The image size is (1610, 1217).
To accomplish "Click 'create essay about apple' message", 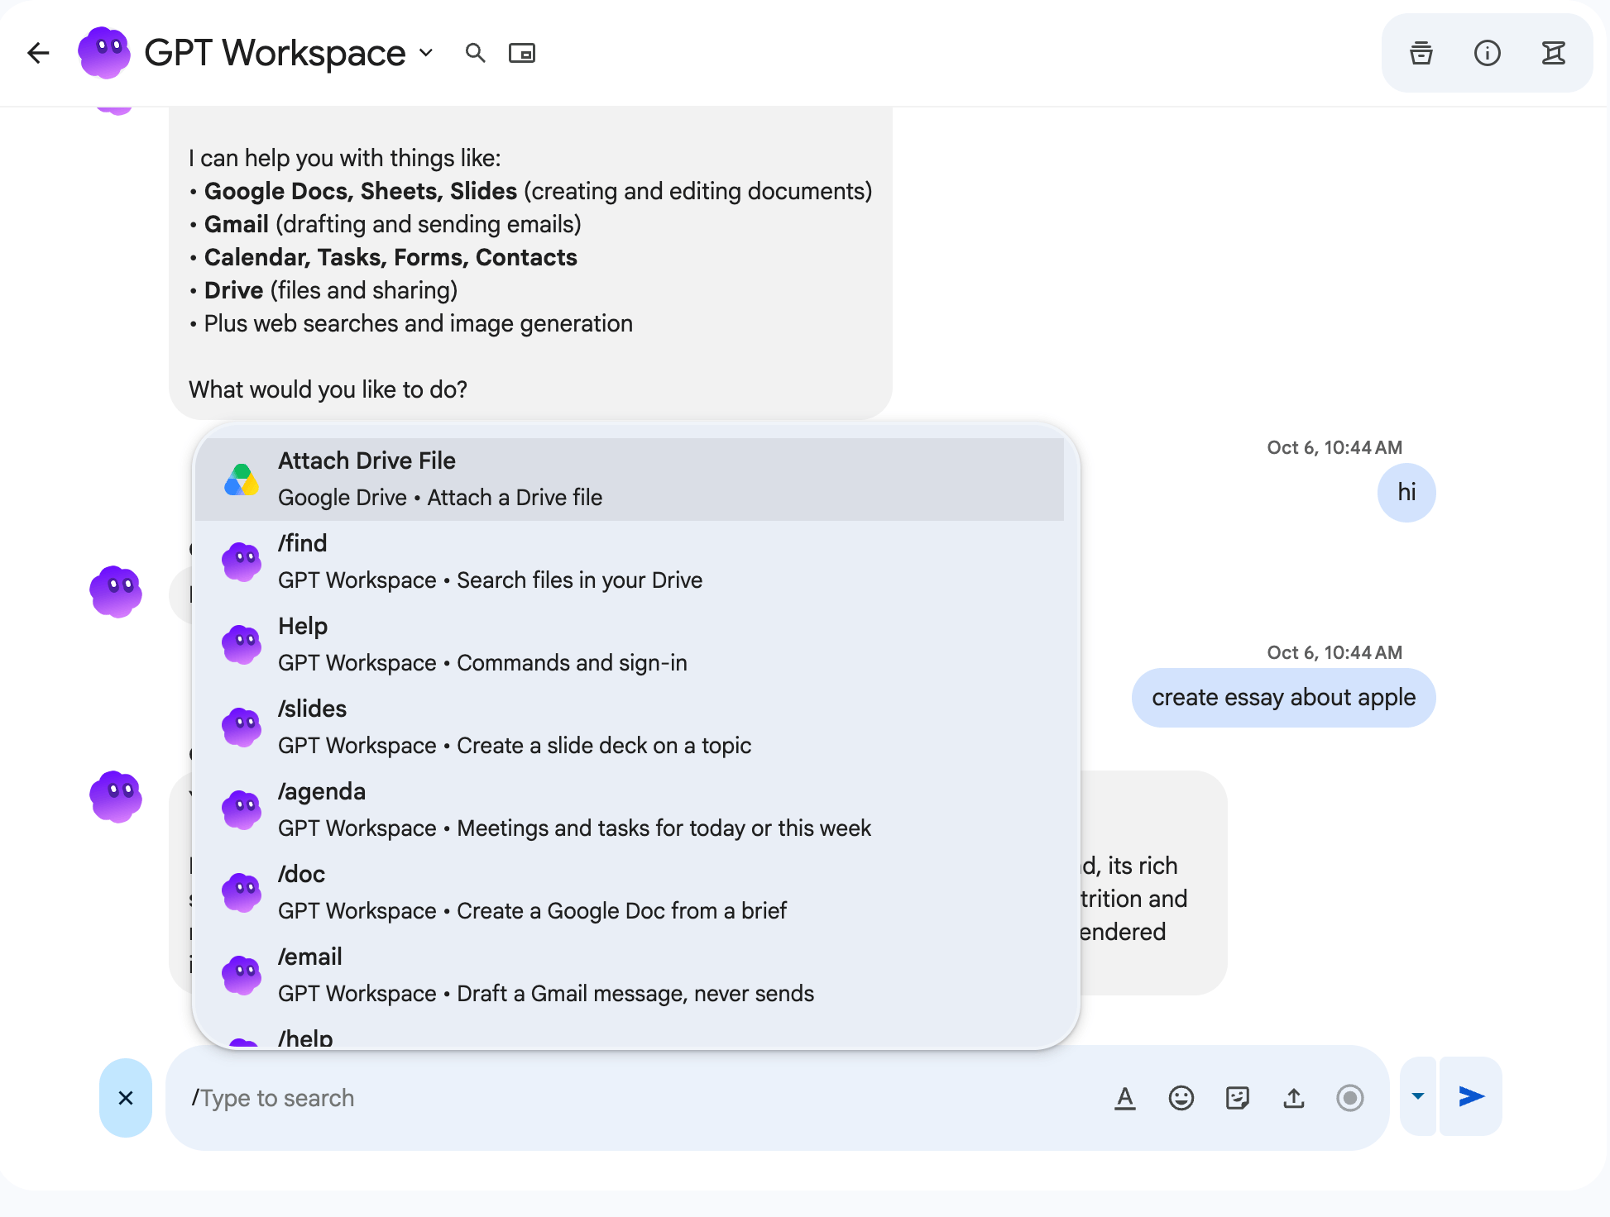I will coord(1284,698).
